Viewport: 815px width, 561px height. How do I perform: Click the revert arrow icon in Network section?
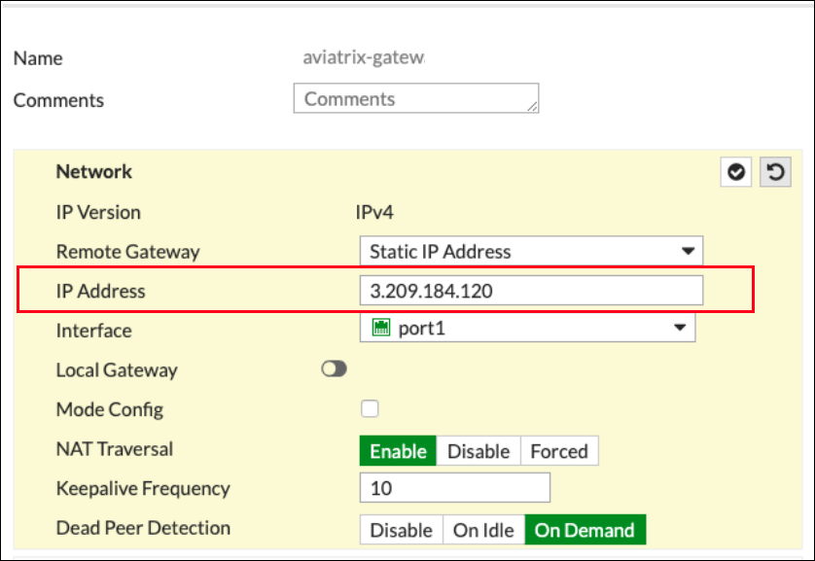pos(774,172)
